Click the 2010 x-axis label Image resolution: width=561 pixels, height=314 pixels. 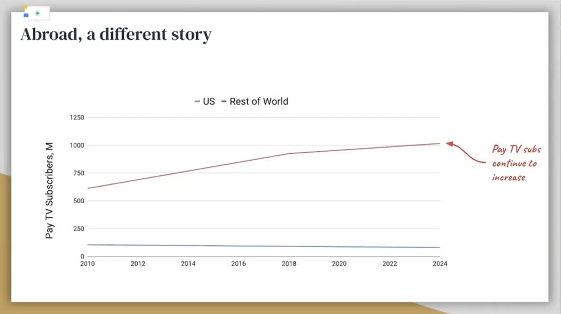point(87,264)
